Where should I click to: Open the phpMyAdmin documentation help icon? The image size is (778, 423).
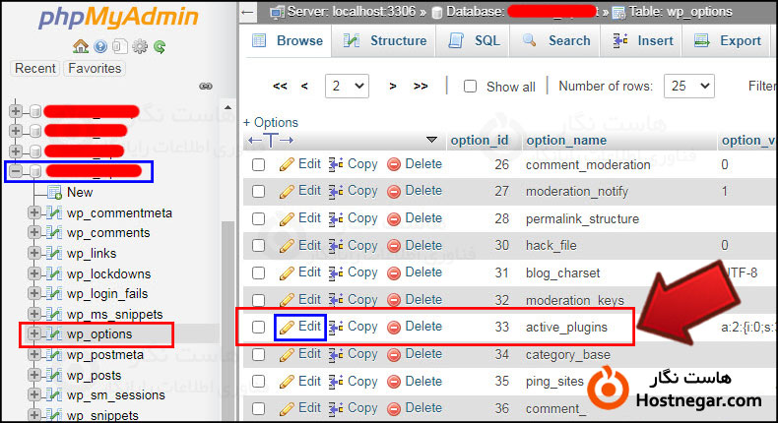99,46
